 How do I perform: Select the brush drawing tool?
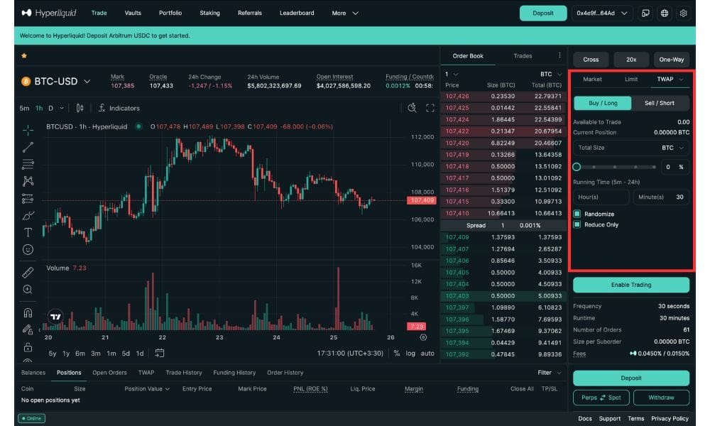click(x=28, y=216)
